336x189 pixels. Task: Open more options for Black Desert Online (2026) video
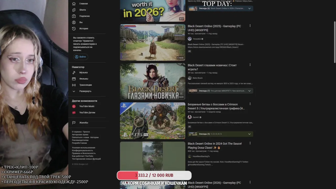pos(250,182)
